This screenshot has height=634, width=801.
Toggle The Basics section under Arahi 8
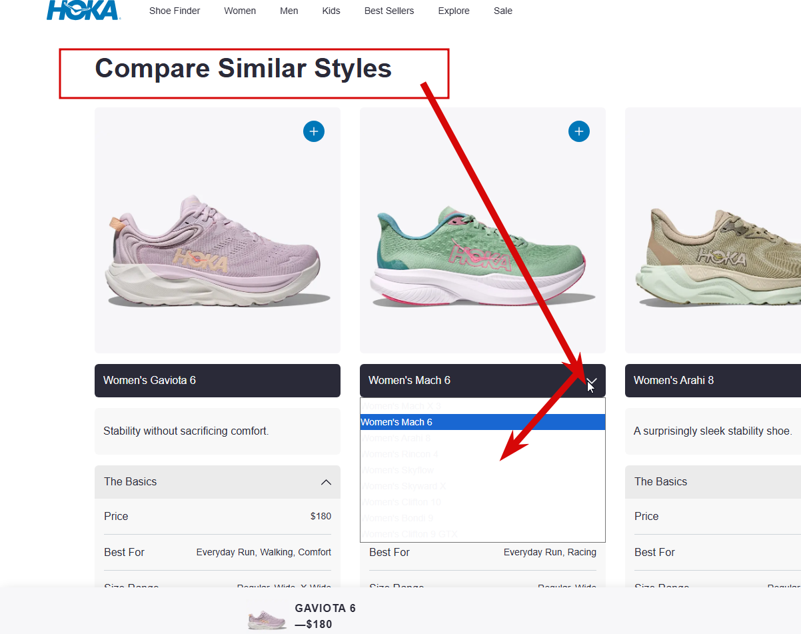coord(713,482)
